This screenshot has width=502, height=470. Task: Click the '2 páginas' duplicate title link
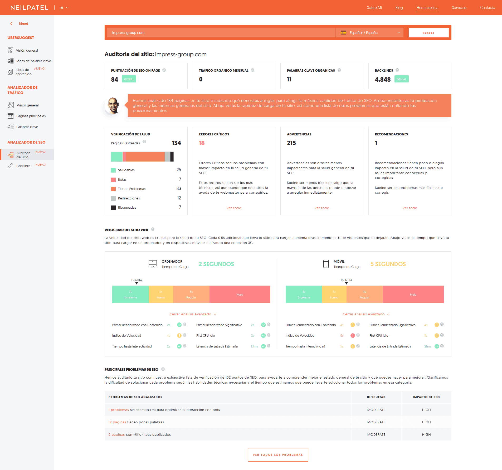(x=116, y=434)
